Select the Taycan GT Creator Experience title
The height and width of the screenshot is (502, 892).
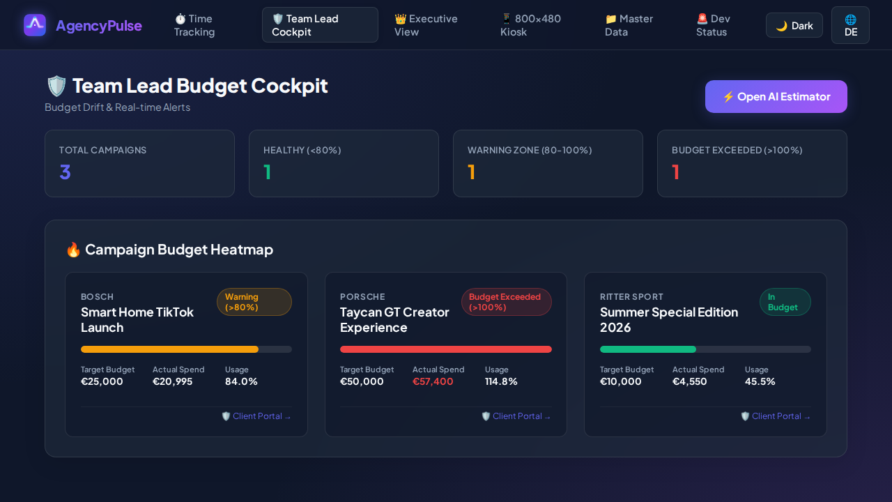pyautogui.click(x=394, y=320)
